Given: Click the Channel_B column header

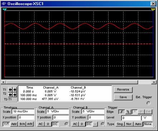Looking at the screenshot, I should coord(78,88).
